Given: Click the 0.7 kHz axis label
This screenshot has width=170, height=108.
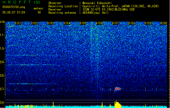Looking at the screenshot, I should [x=2, y=89].
